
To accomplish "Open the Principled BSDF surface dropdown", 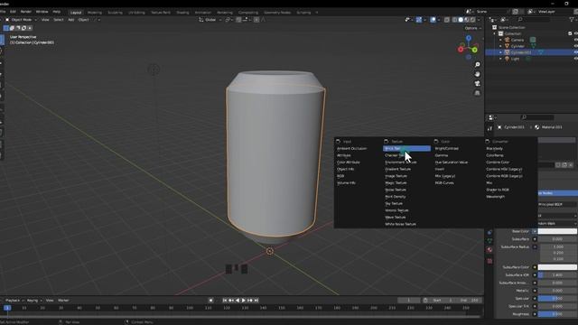I will [558, 204].
